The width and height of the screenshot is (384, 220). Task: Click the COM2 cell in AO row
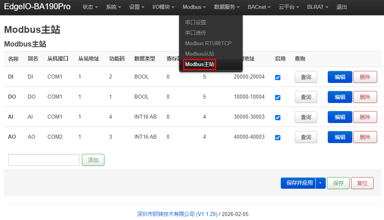(x=55, y=137)
